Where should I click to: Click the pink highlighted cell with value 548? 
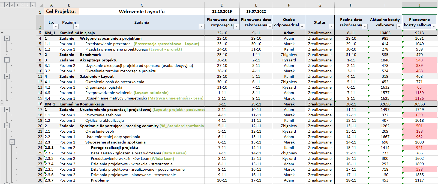(419, 60)
